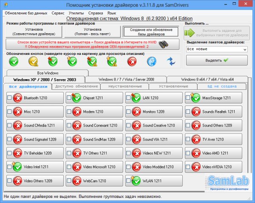The width and height of the screenshot is (255, 203).
Task: Click the blue refresh arrows icon
Action: 171,62
